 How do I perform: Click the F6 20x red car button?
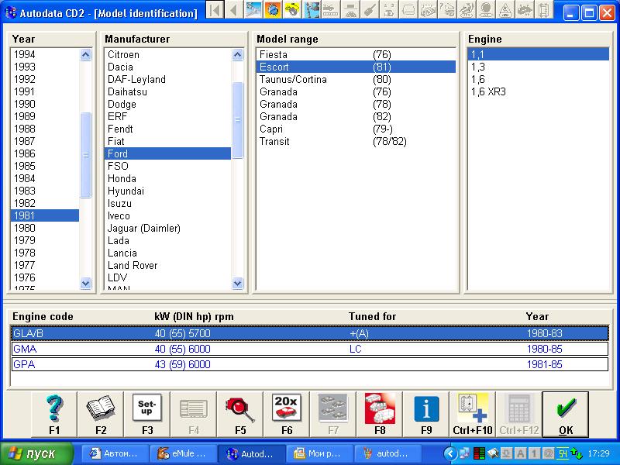click(x=287, y=415)
